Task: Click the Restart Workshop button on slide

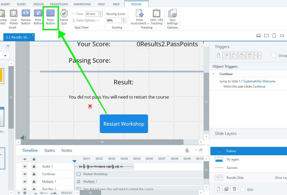Action: pyautogui.click(x=124, y=124)
